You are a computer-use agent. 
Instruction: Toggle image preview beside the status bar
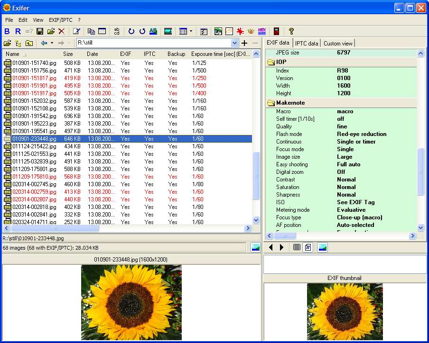click(255, 247)
